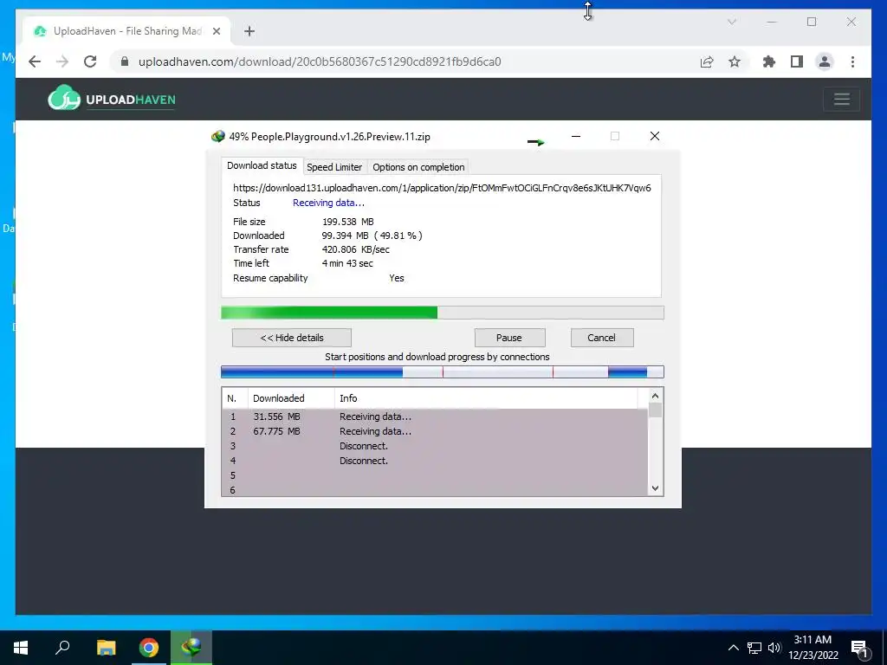Open Windows taskbar search
The width and height of the screenshot is (887, 665).
tap(62, 648)
